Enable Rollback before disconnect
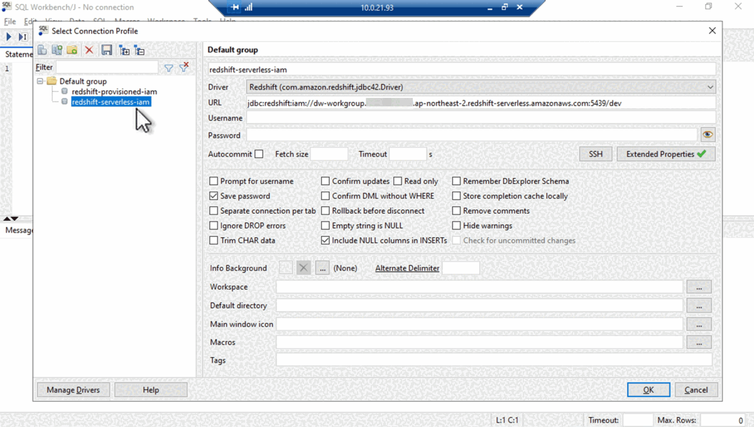754x427 pixels. (x=325, y=211)
